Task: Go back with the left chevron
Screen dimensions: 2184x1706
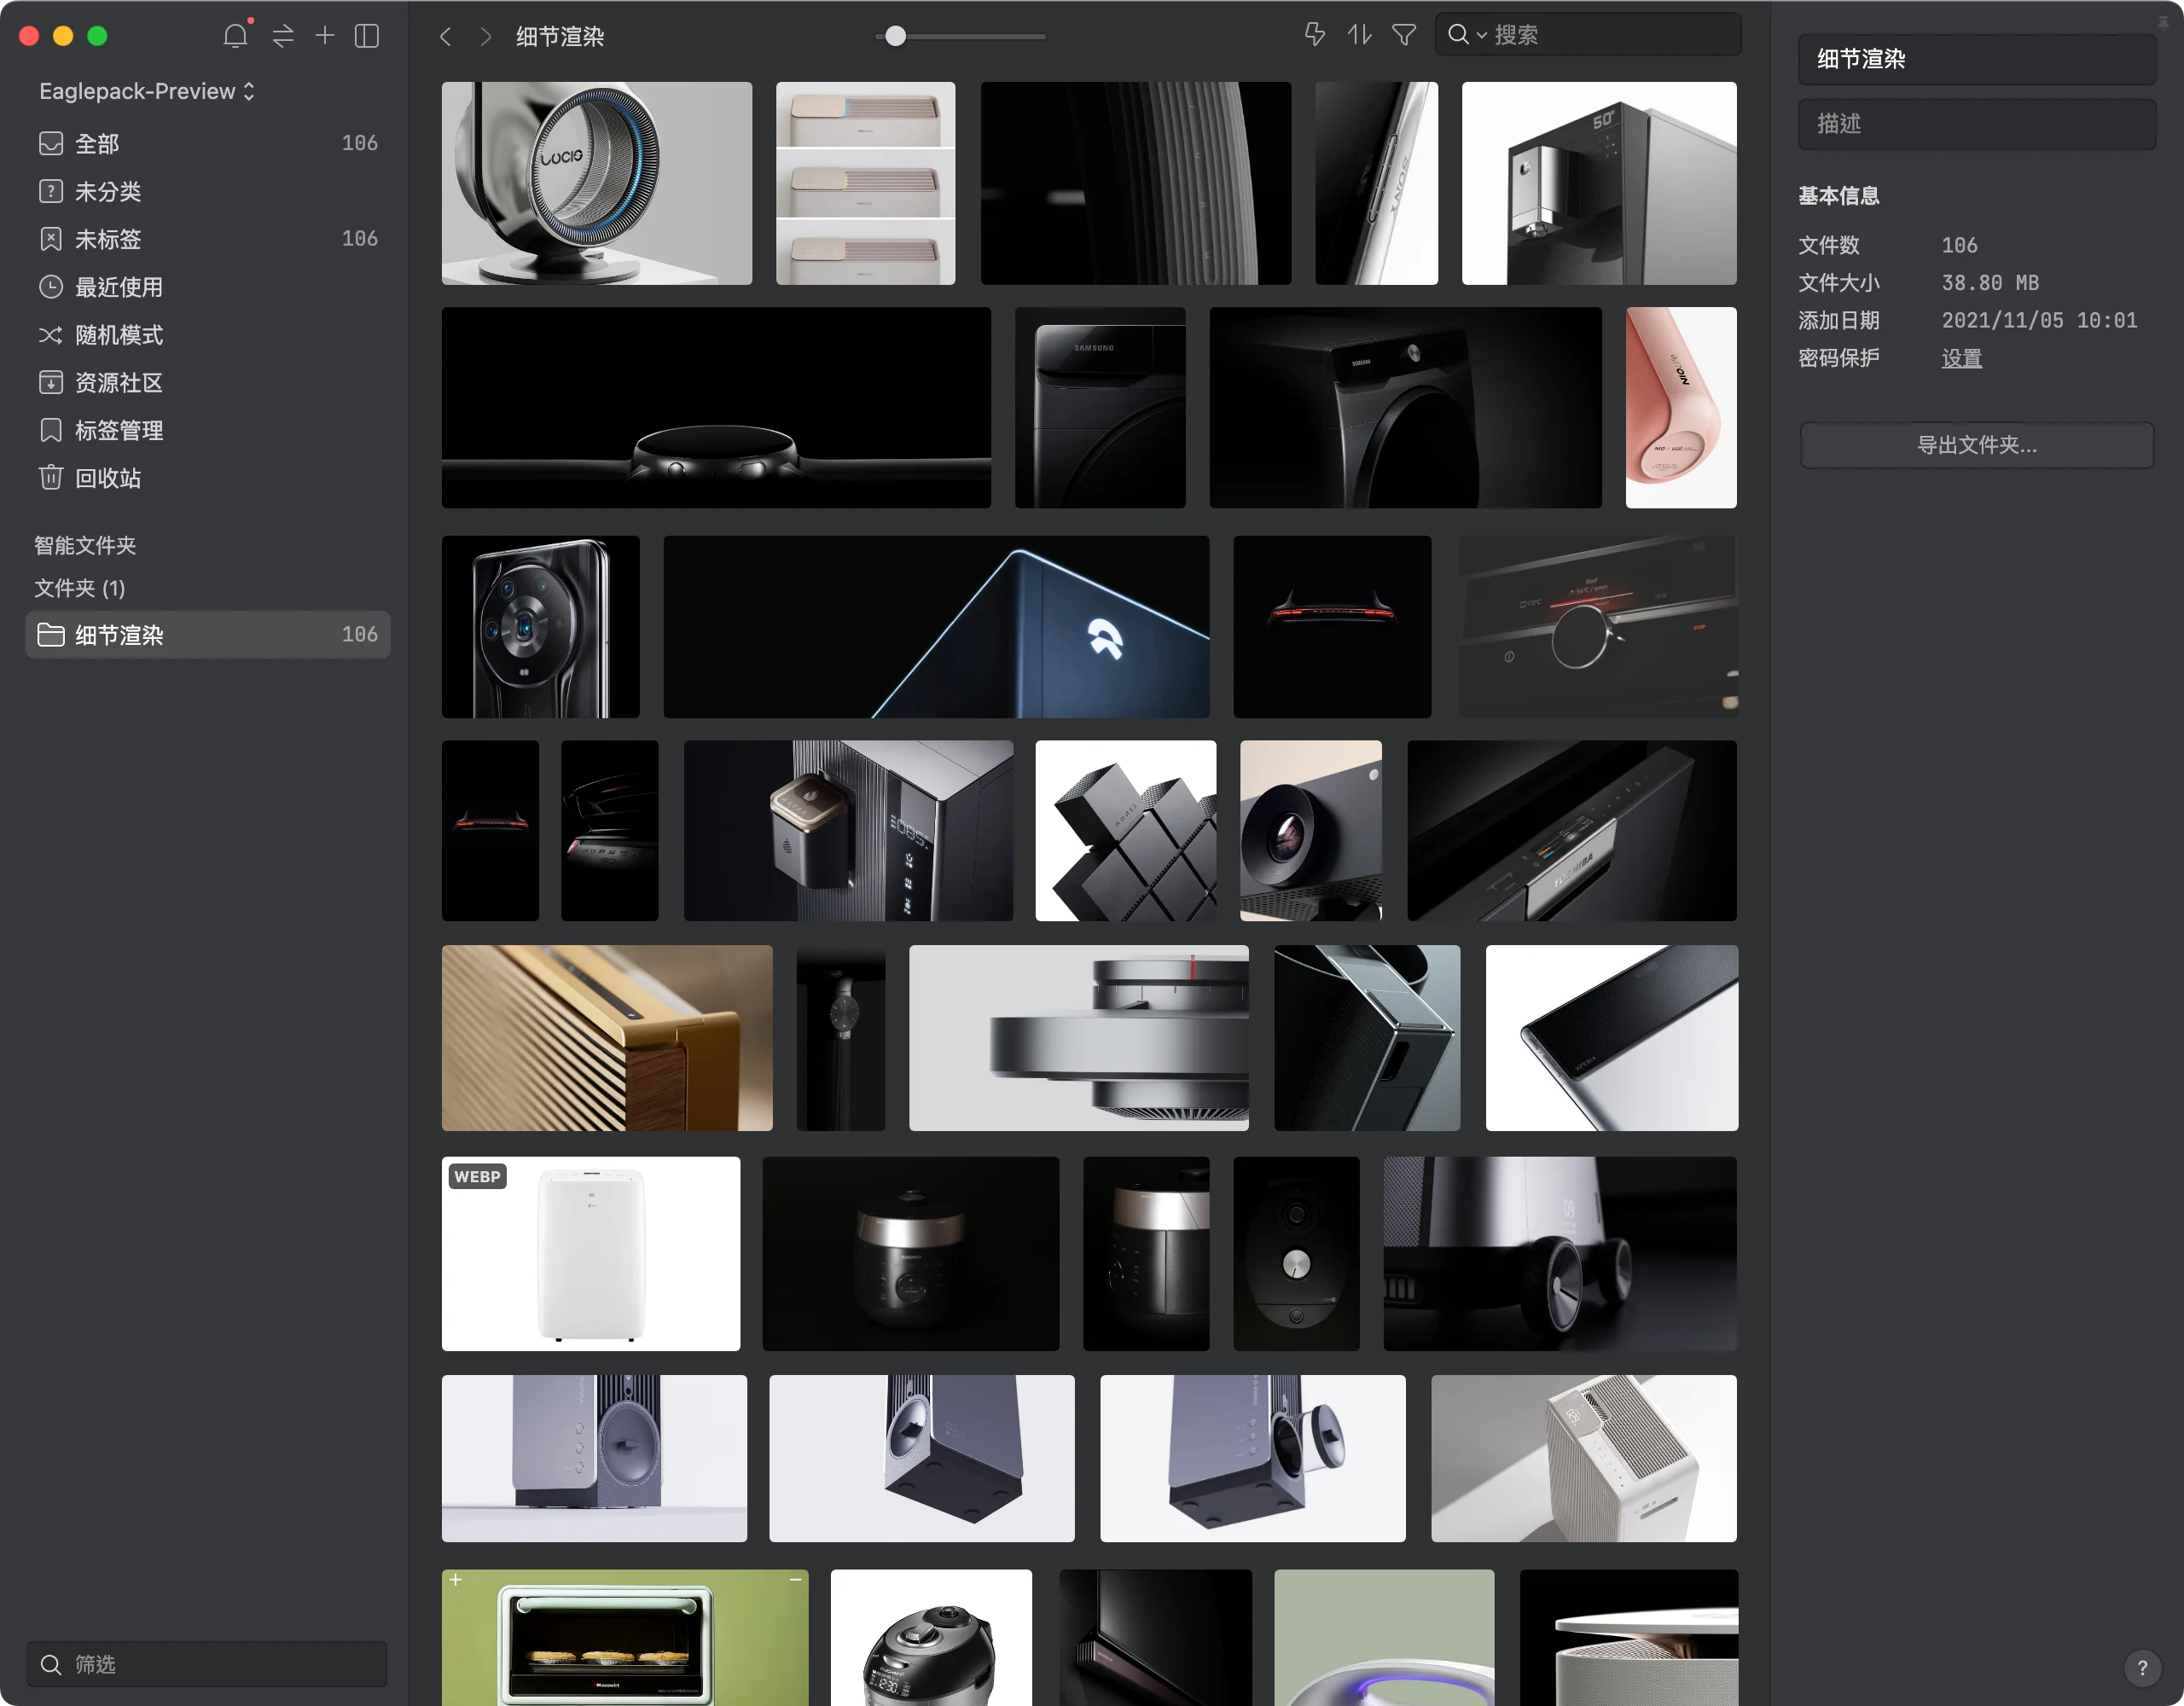Action: [446, 37]
